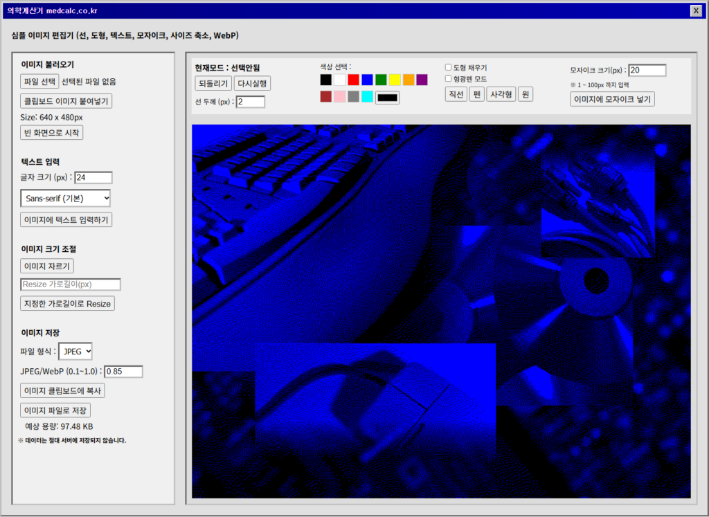Viewport: 709px width, 517px height.
Task: Click on the blue image canvas
Action: [x=441, y=311]
